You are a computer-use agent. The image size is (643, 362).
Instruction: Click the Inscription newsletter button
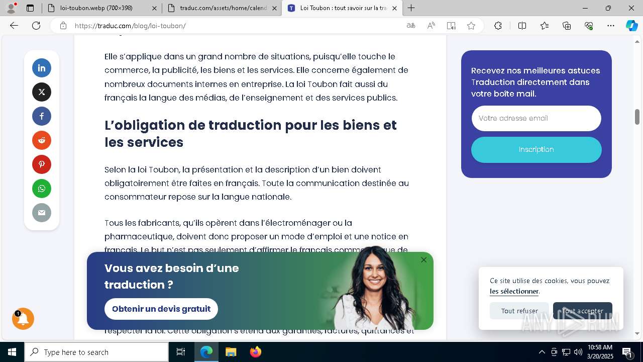[x=536, y=149]
